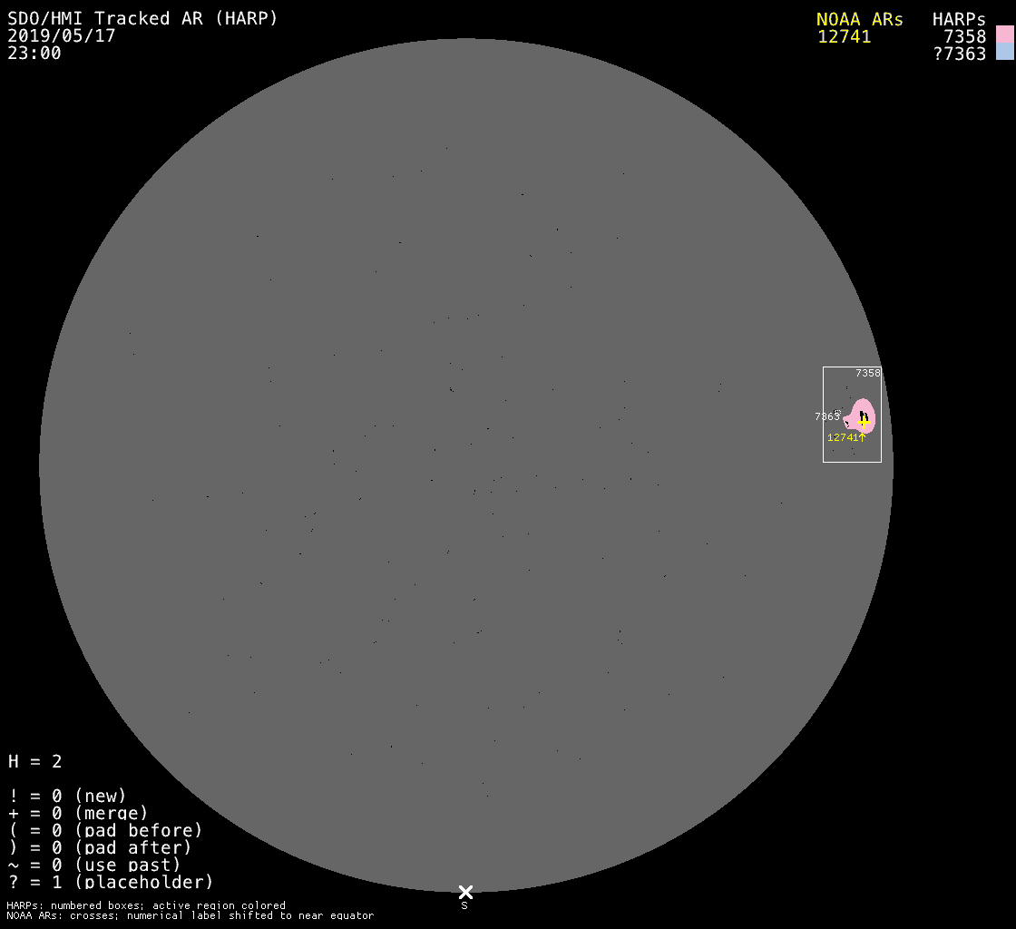This screenshot has width=1016, height=929.
Task: Click the date text 2019/05/17
Action: [x=62, y=36]
